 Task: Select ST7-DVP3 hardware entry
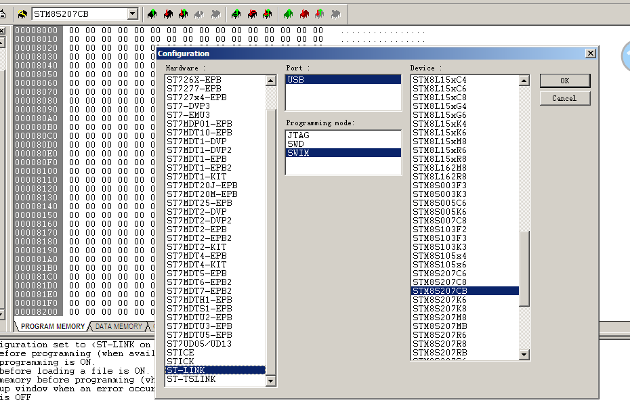(x=215, y=106)
